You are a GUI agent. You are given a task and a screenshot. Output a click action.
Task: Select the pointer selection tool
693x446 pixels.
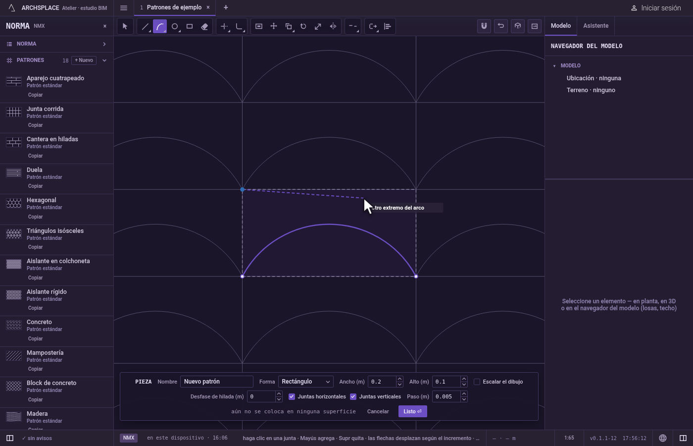click(x=125, y=26)
